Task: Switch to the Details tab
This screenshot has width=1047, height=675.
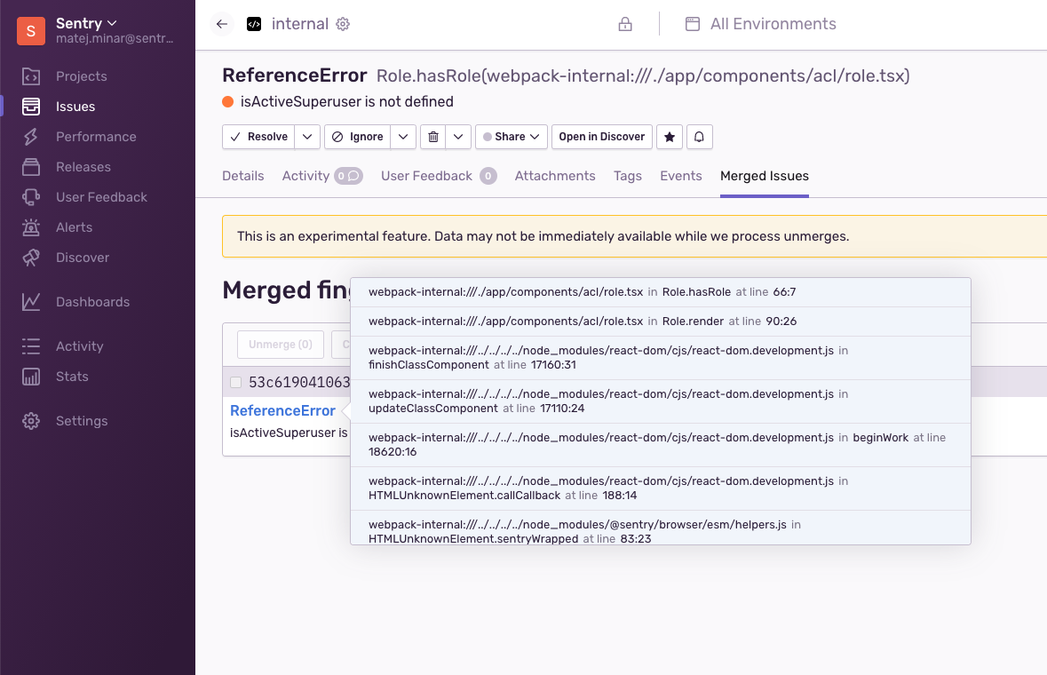Action: [243, 176]
